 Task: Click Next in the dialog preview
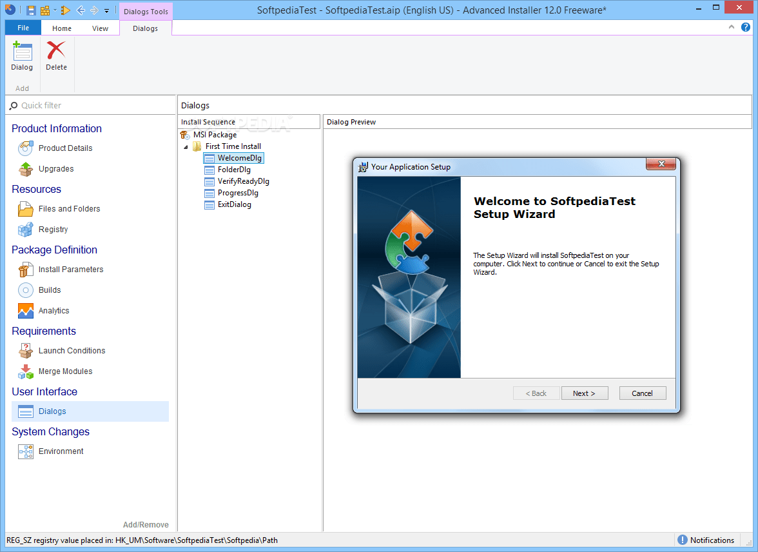pos(584,393)
